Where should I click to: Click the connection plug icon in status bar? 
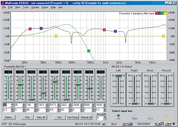point(169,124)
